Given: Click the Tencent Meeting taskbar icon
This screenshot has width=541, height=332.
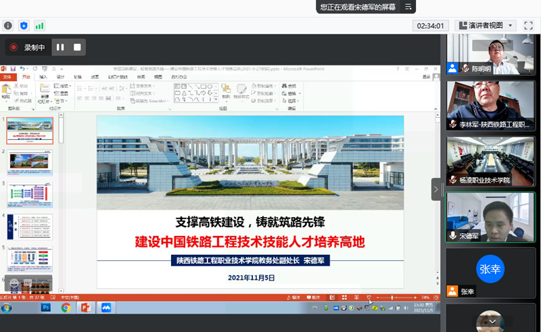Looking at the screenshot, I should pos(105,307).
